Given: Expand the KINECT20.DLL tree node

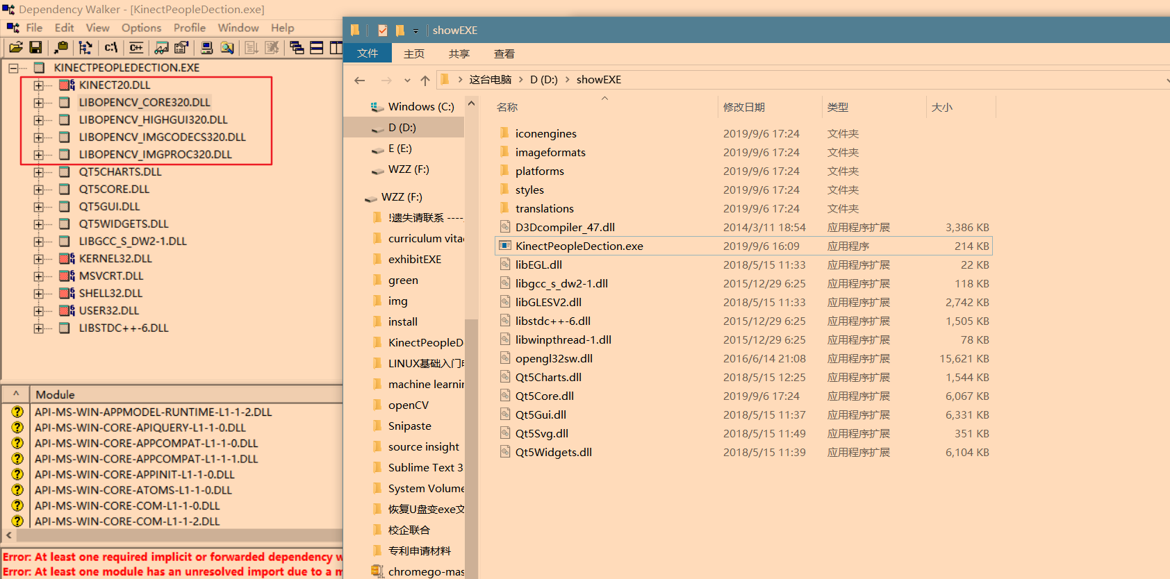Looking at the screenshot, I should [38, 85].
